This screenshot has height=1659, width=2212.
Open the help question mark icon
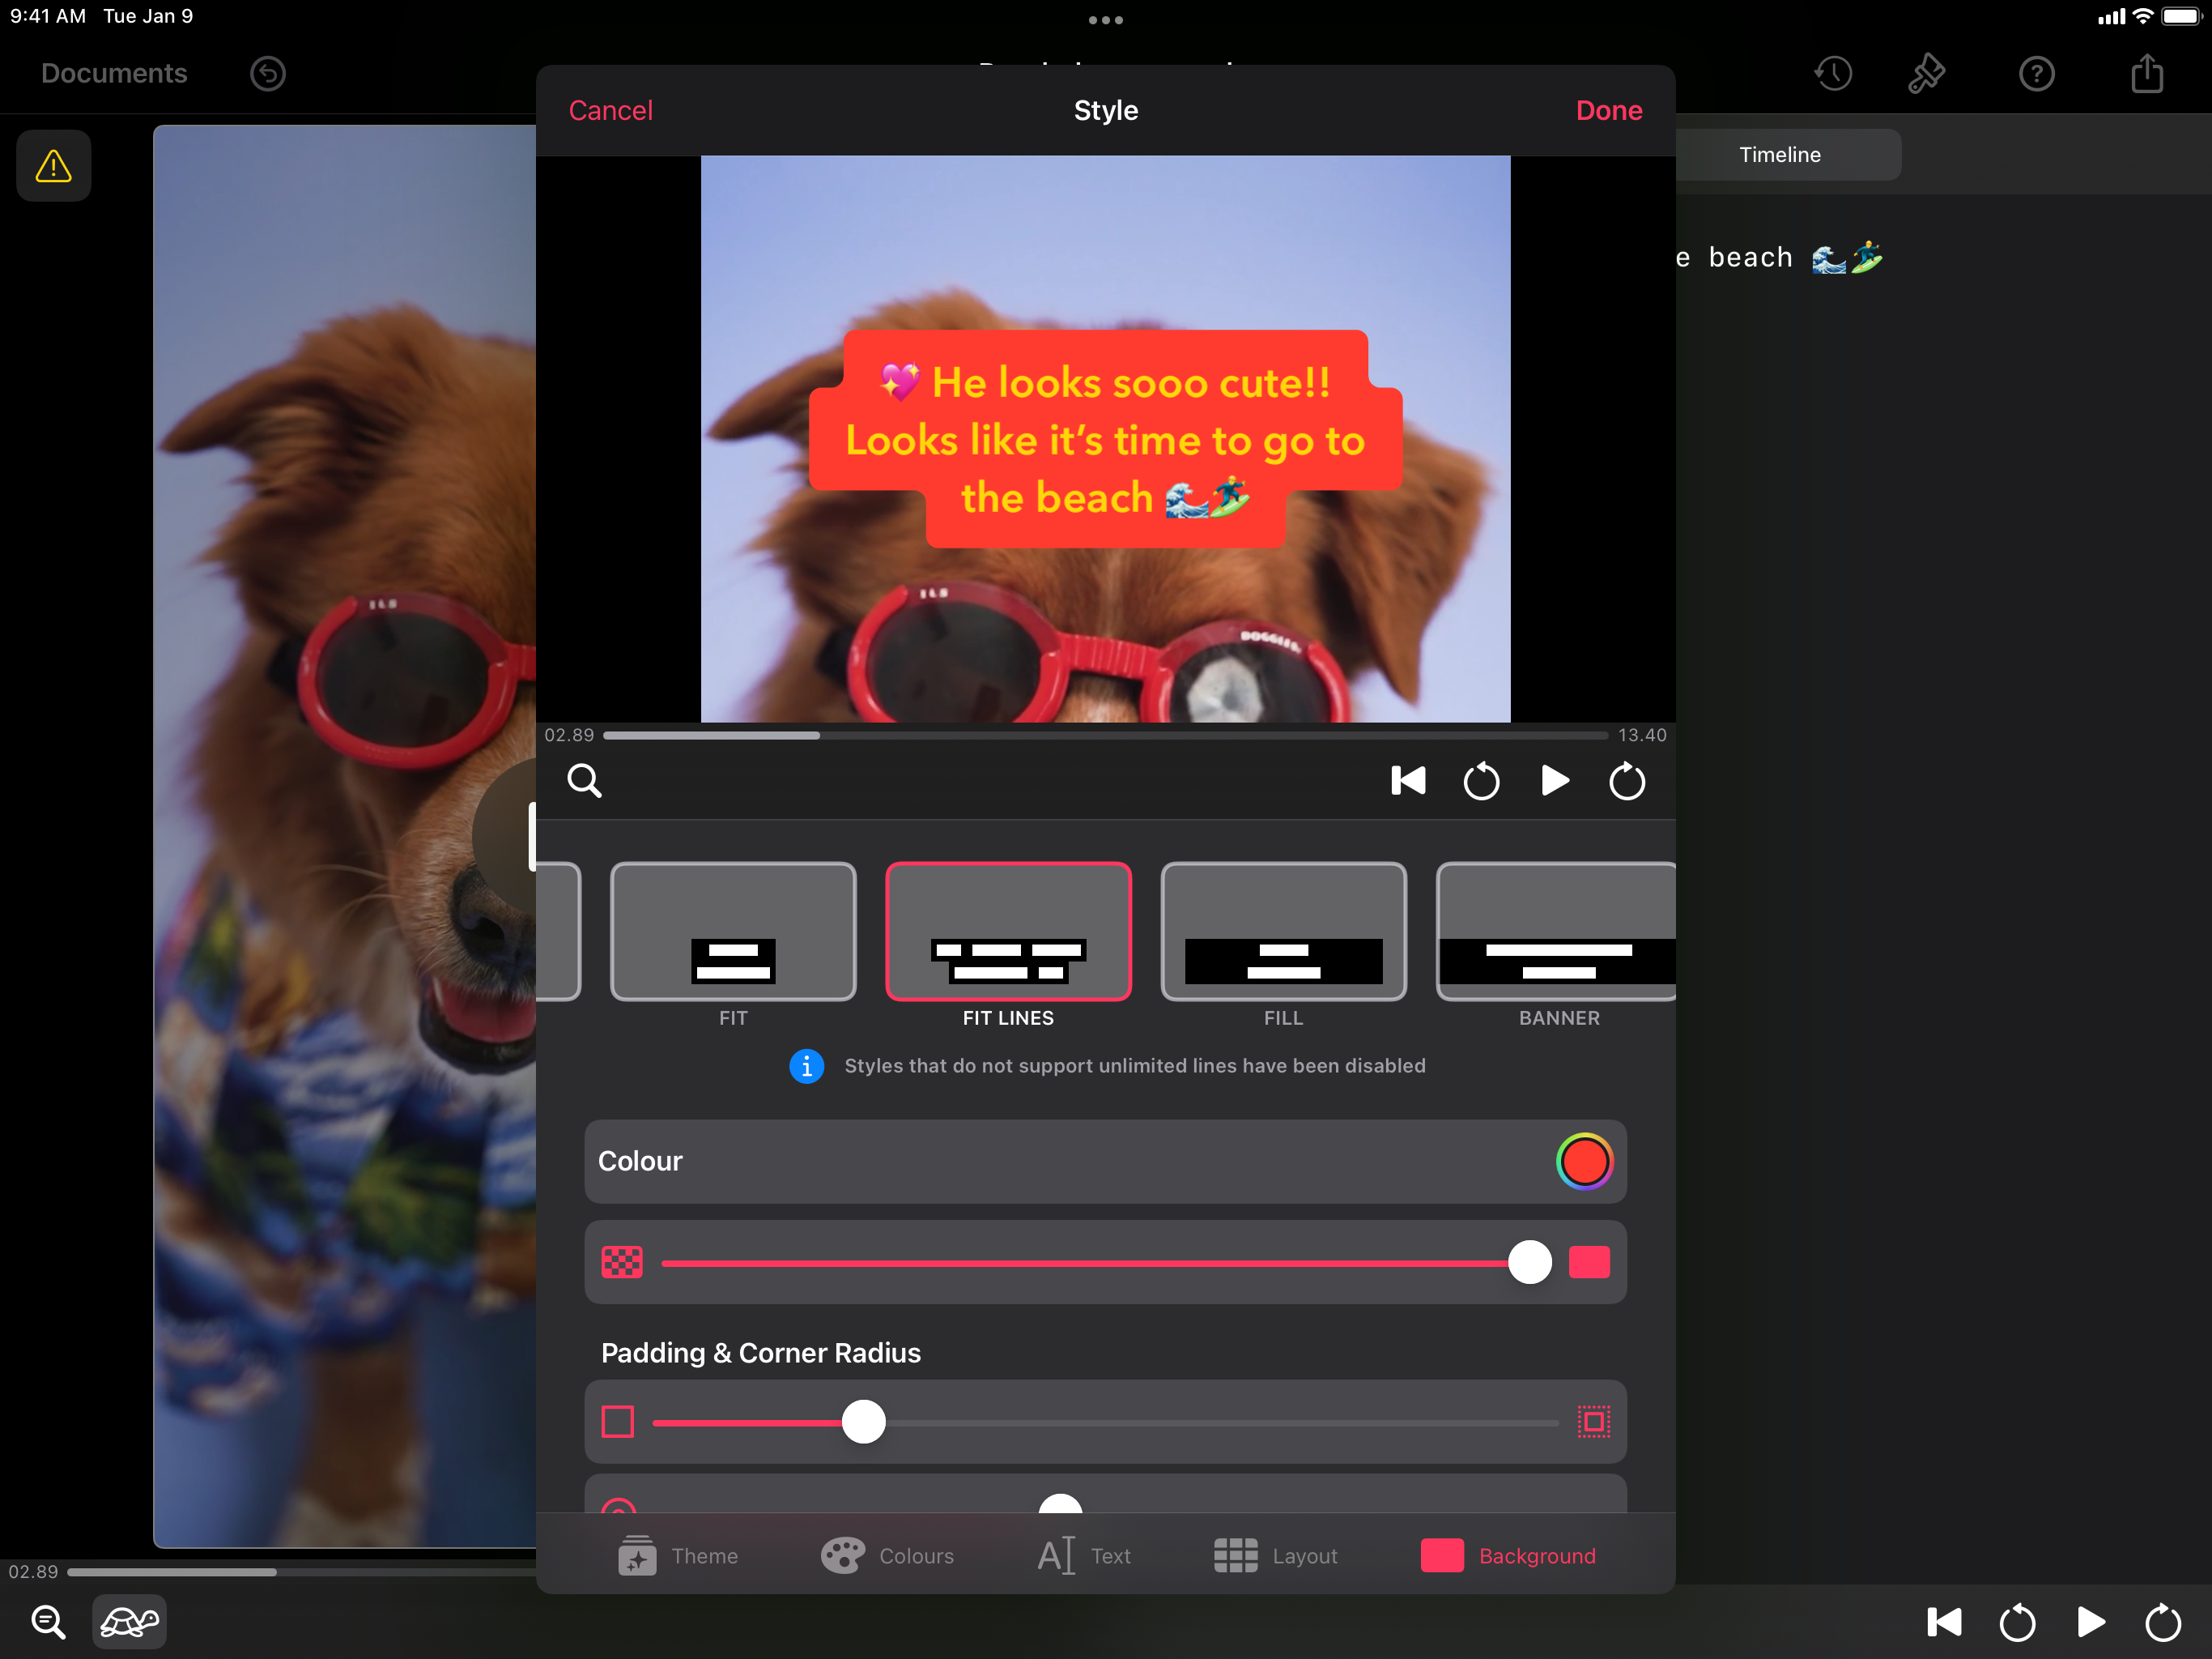(2036, 73)
